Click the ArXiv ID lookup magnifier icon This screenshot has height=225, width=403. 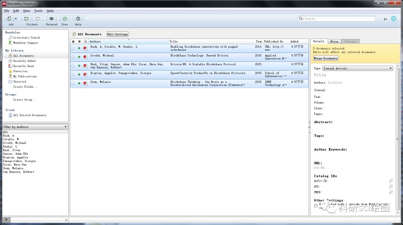coord(391,181)
